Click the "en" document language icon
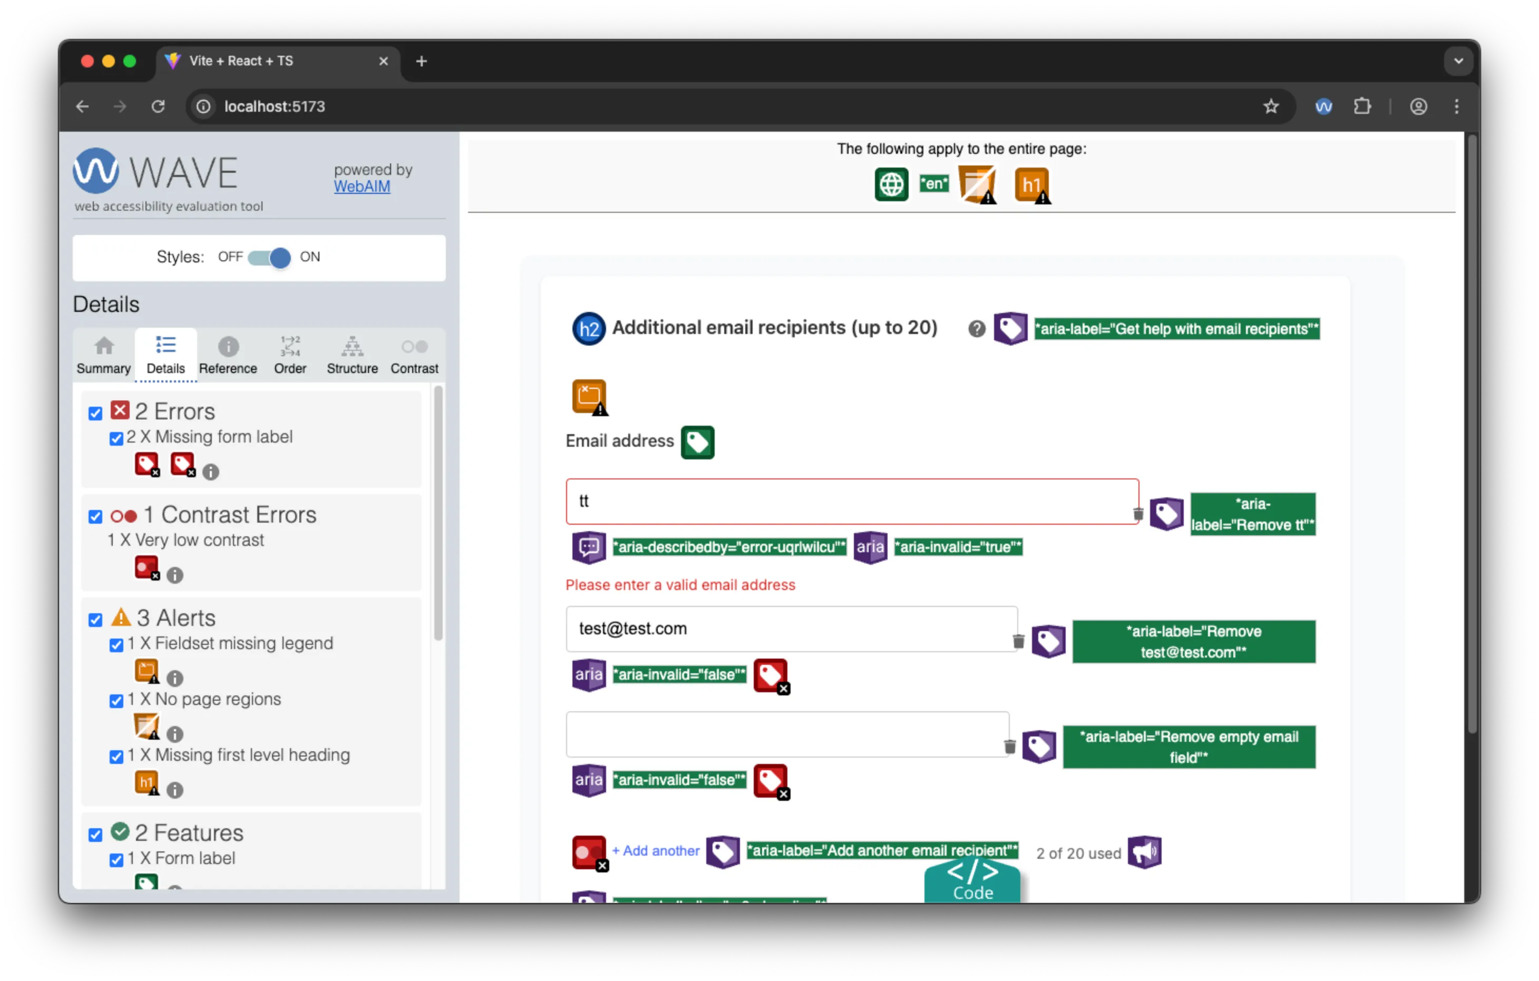The height and width of the screenshot is (981, 1539). [x=934, y=183]
